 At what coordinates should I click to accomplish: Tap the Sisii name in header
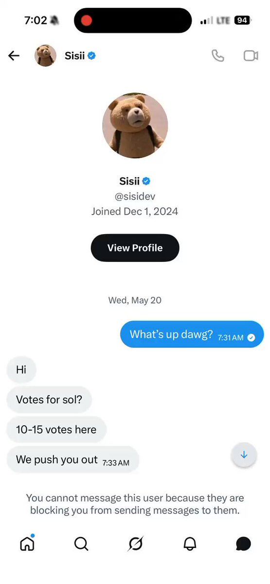pyautogui.click(x=75, y=55)
